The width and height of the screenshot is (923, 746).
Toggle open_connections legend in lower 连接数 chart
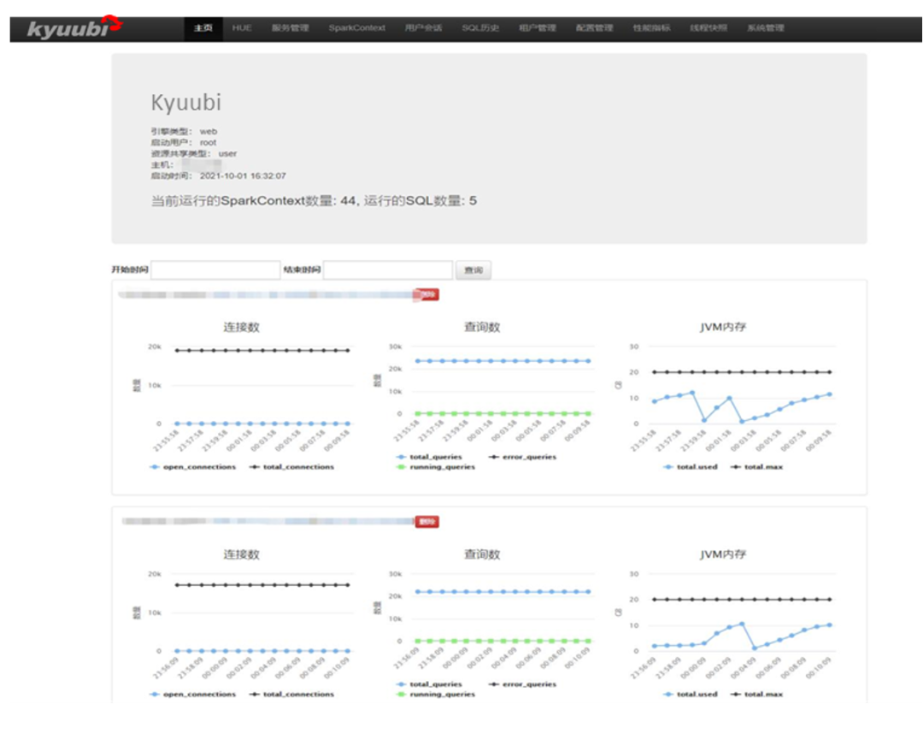pyautogui.click(x=193, y=694)
